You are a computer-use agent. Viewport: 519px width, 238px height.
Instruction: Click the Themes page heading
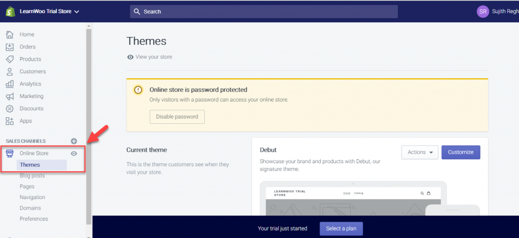146,41
